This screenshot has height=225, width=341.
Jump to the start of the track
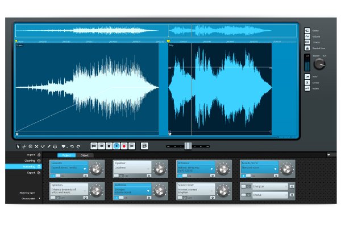pos(94,146)
